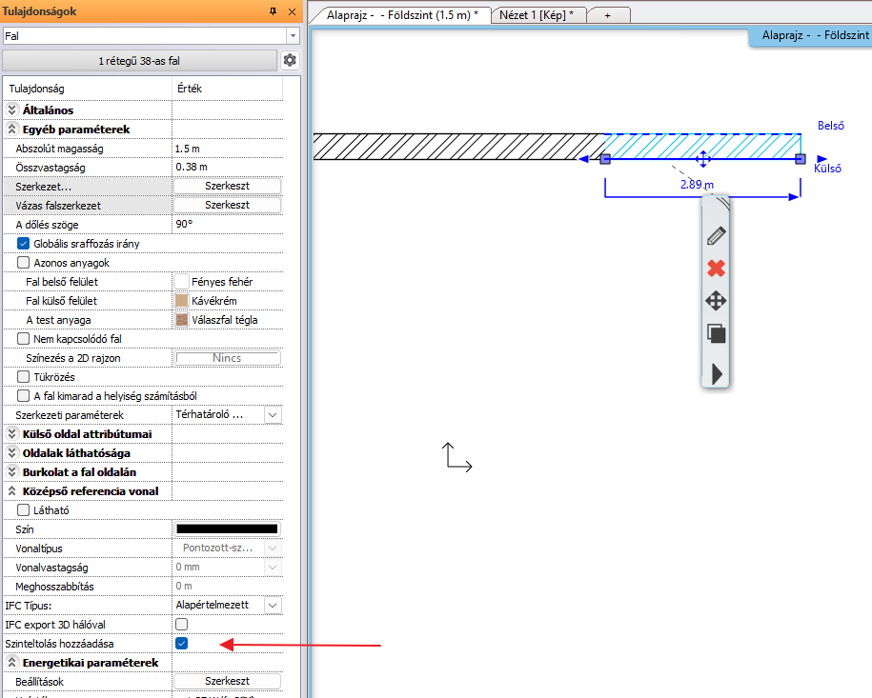The image size is (872, 698).
Task: Expand Burkolat a fal oldalán section
Action: coord(11,471)
